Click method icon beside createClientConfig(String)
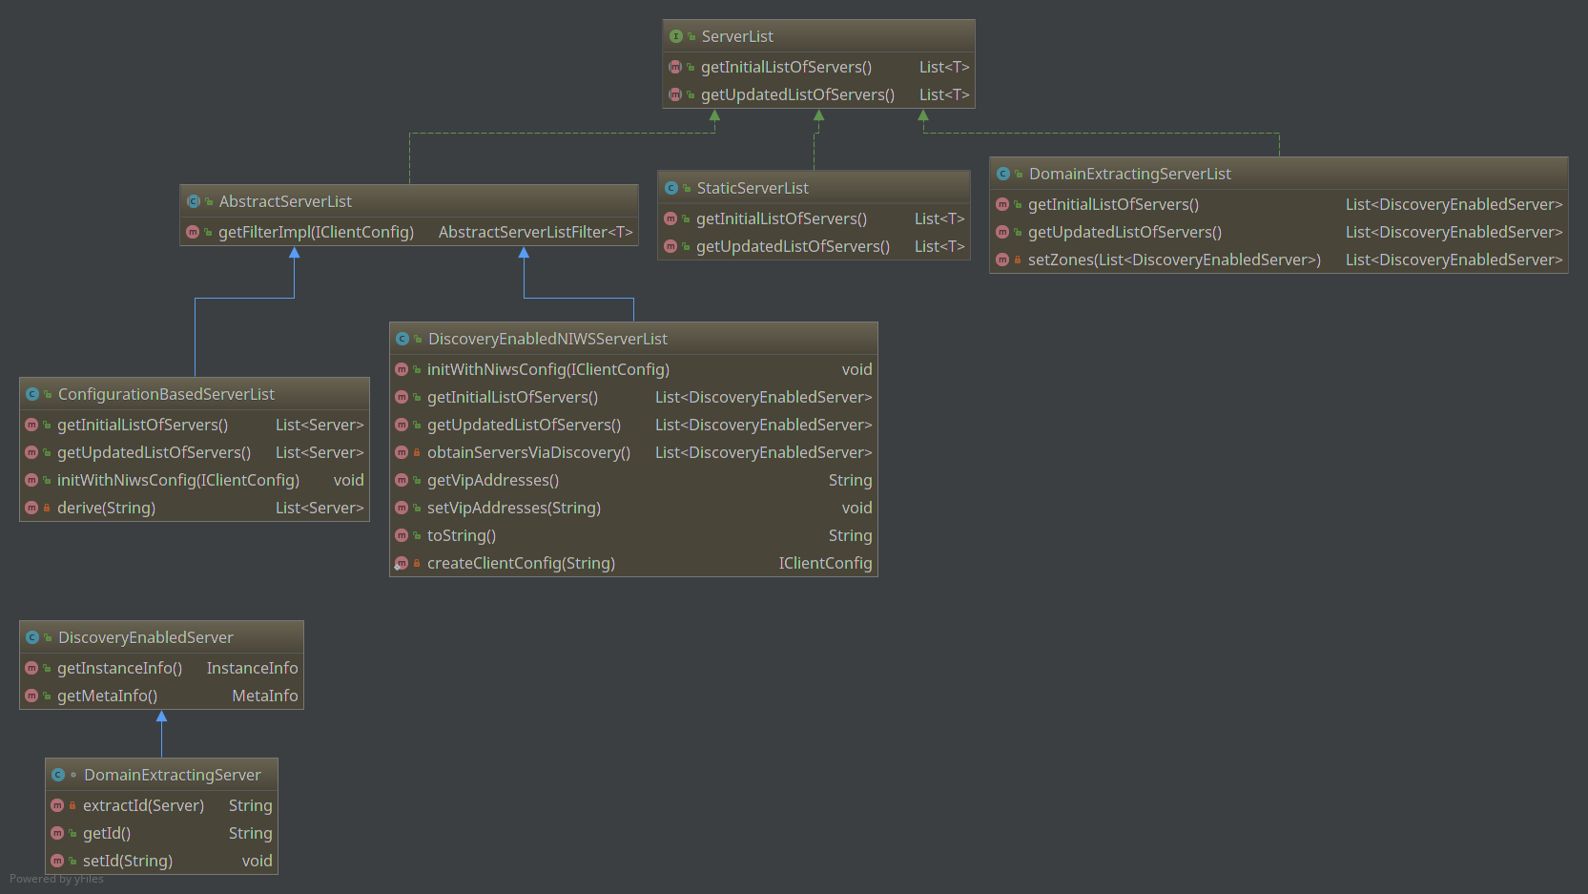 click(x=402, y=563)
